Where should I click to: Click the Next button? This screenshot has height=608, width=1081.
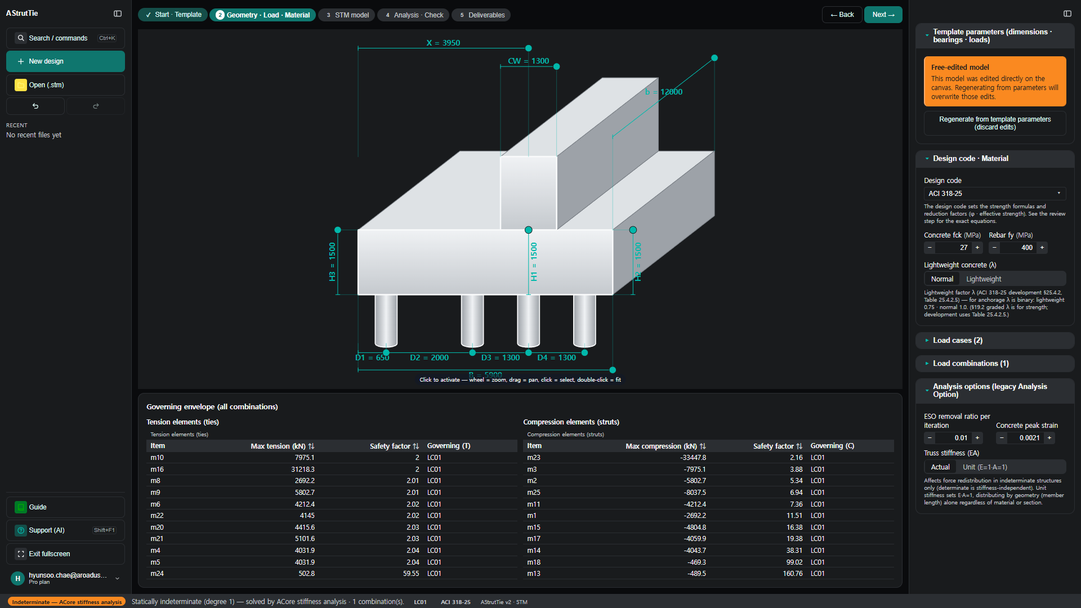point(883,15)
